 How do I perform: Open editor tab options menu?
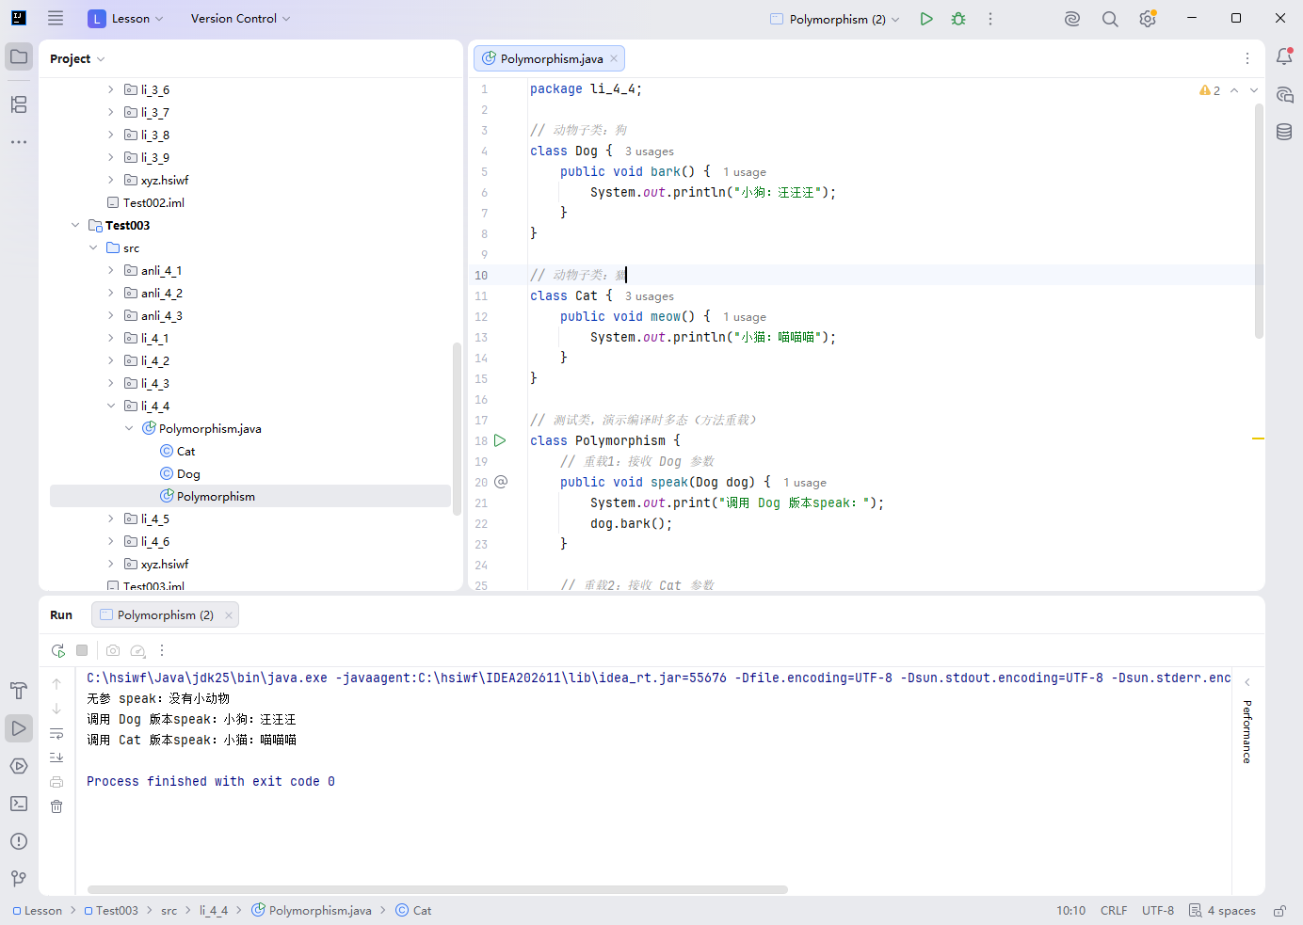1247,58
